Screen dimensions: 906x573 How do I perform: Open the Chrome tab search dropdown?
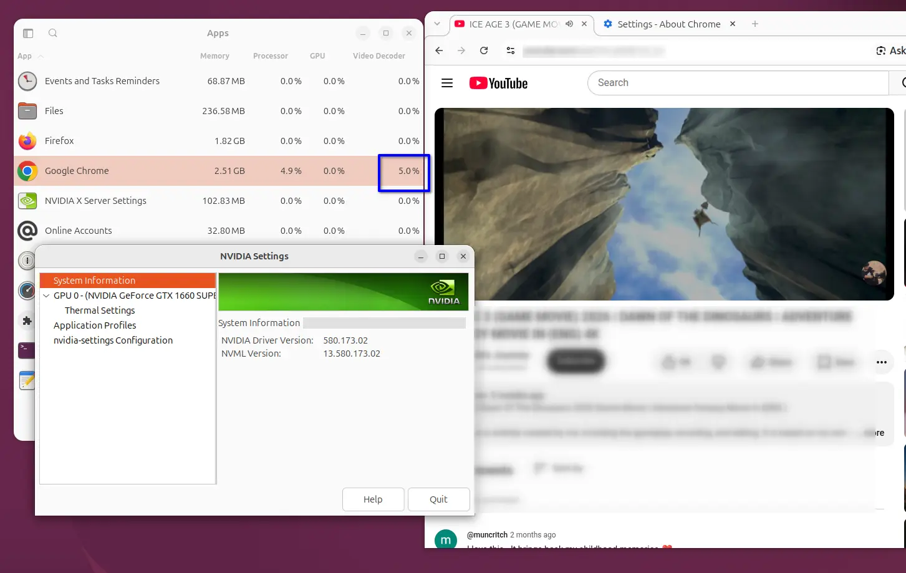(x=437, y=24)
